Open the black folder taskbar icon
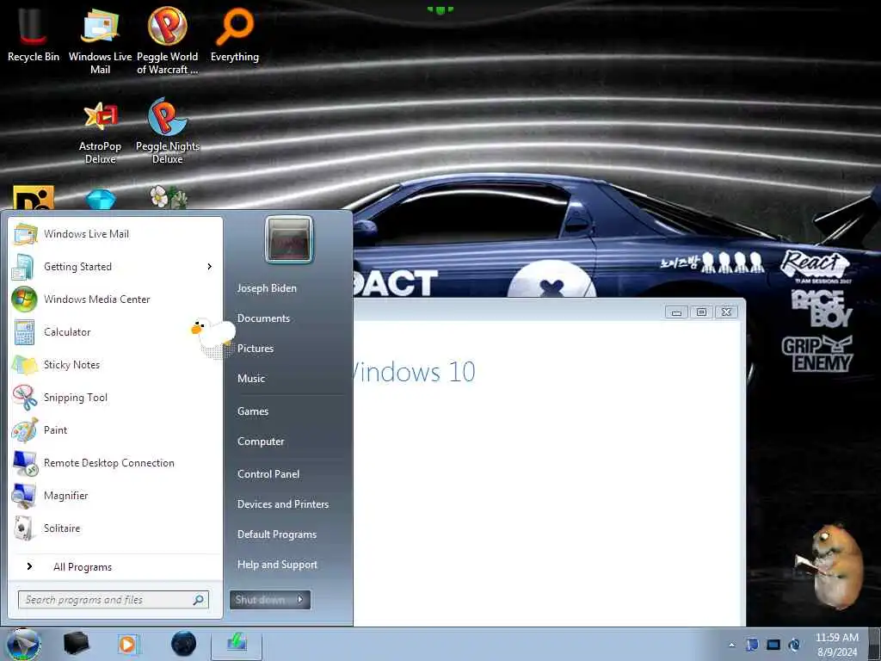Image resolution: width=881 pixels, height=661 pixels. 76,643
